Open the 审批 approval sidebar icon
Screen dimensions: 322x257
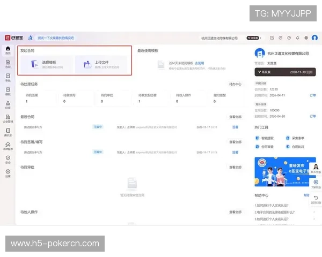[8, 78]
